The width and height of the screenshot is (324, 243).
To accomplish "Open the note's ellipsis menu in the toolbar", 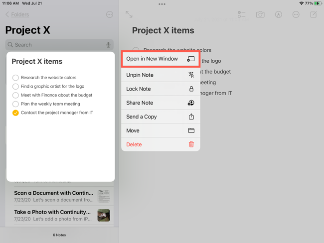I will click(x=296, y=15).
